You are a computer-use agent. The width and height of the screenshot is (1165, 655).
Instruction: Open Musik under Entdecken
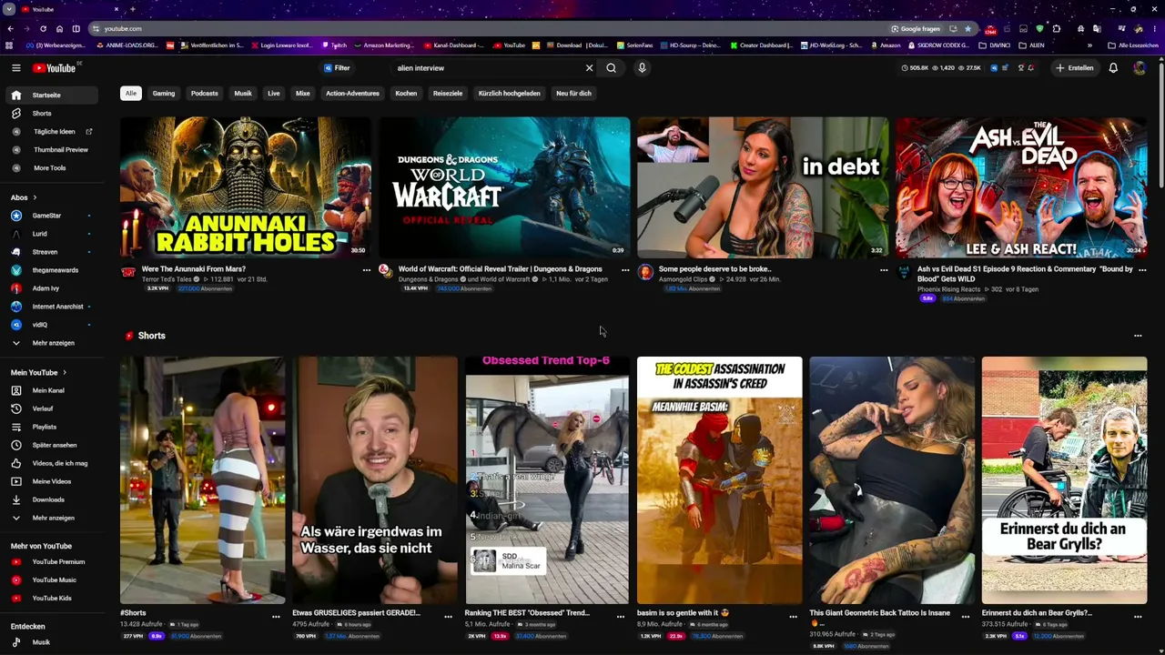[x=52, y=642]
